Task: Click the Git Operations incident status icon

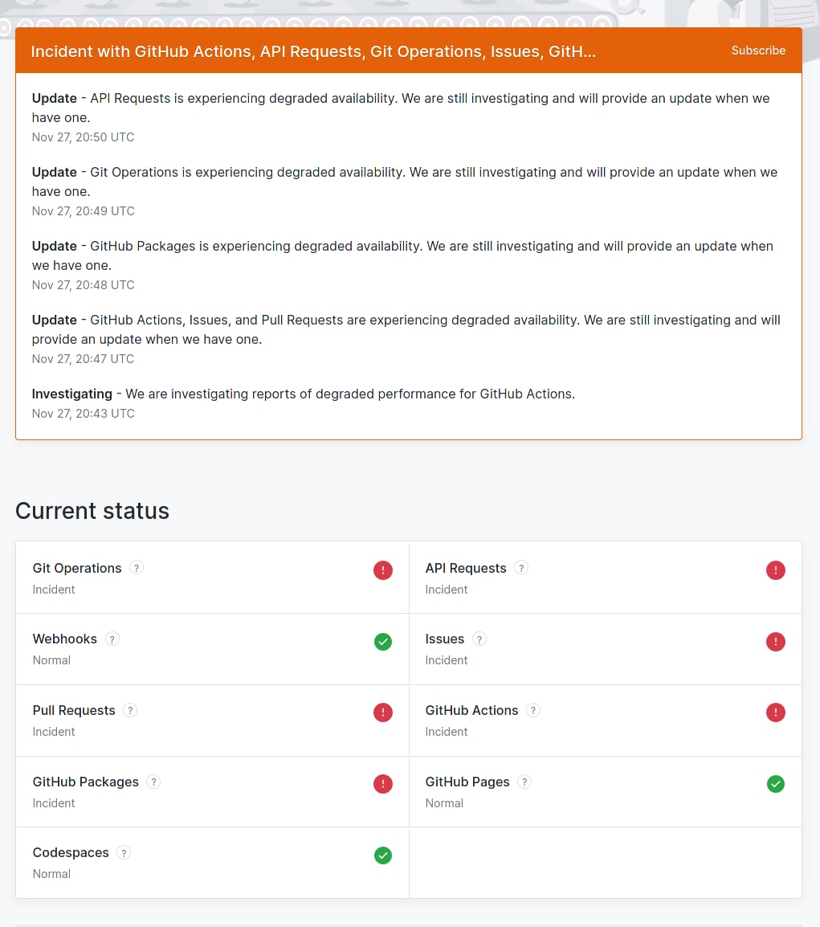Action: (x=383, y=570)
